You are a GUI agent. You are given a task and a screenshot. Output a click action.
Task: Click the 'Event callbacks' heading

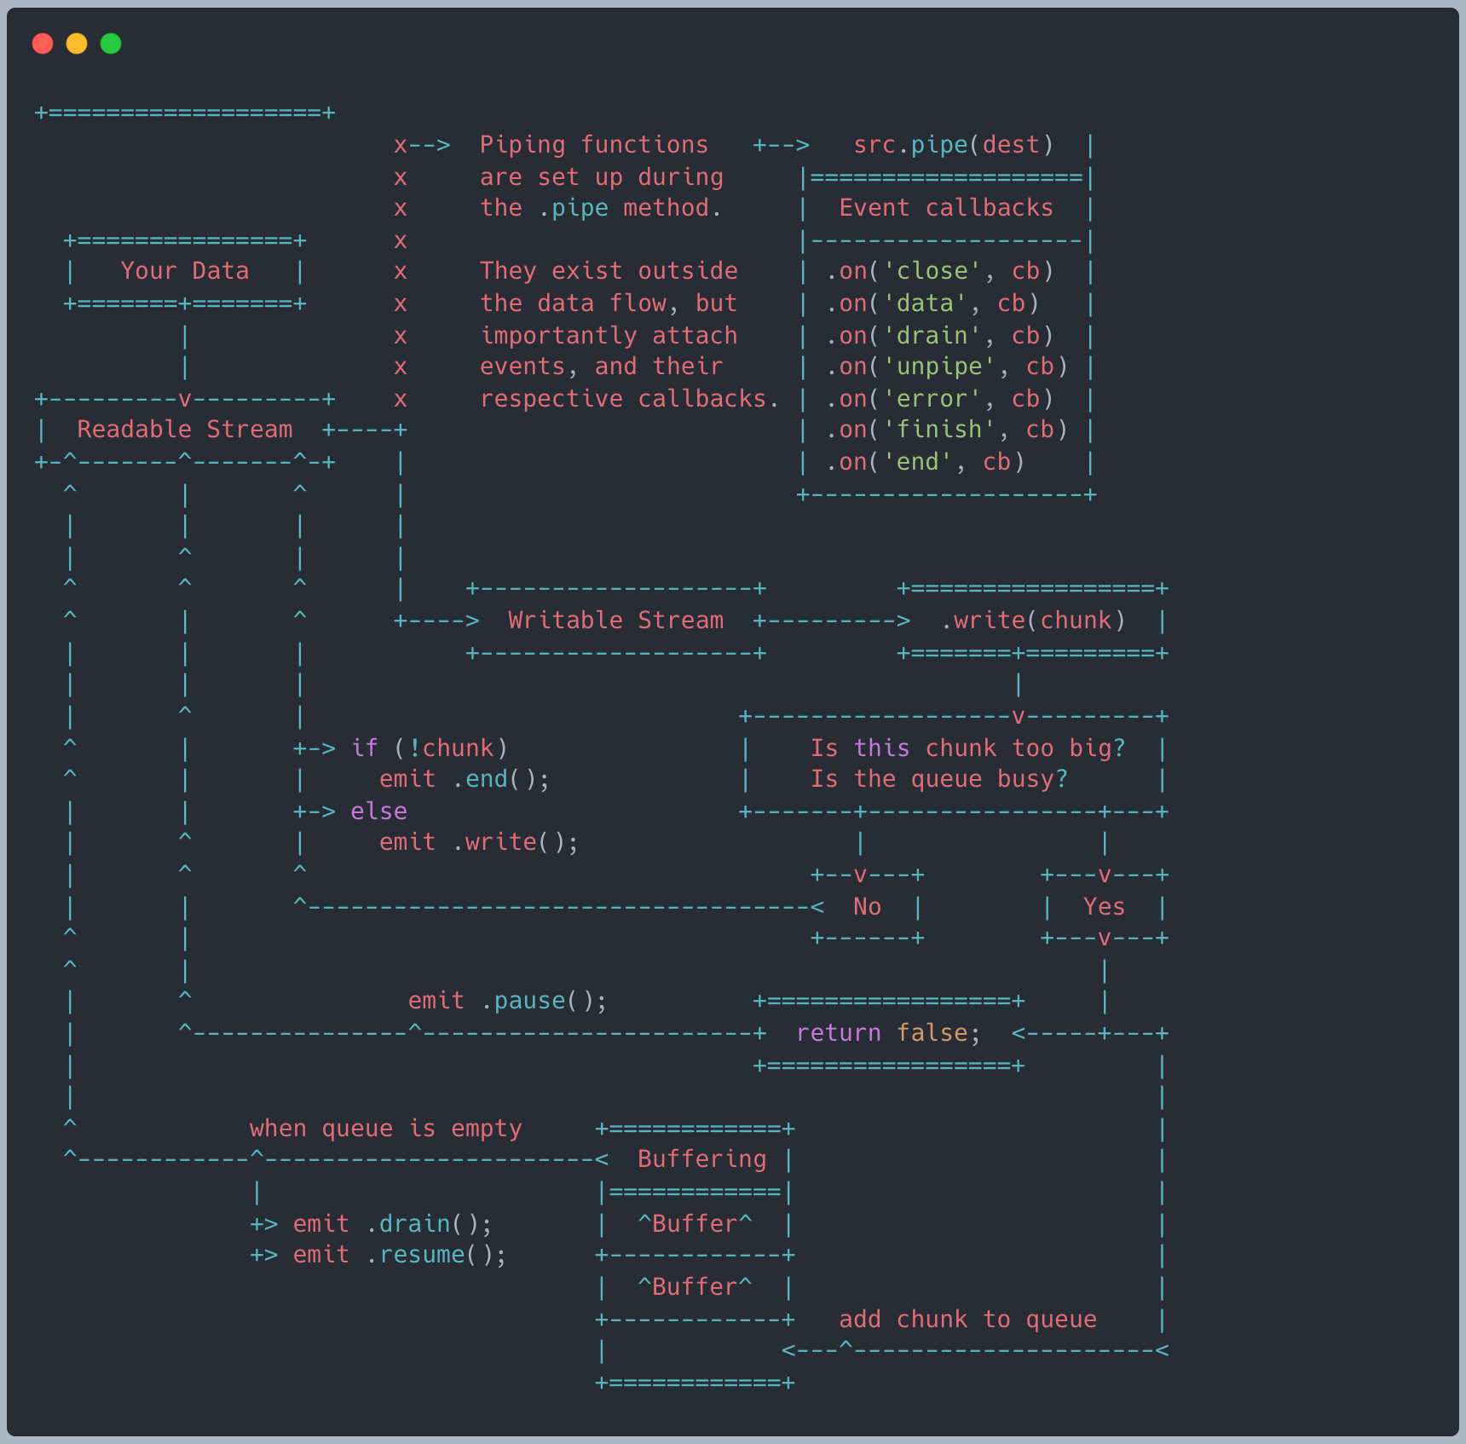coord(946,208)
